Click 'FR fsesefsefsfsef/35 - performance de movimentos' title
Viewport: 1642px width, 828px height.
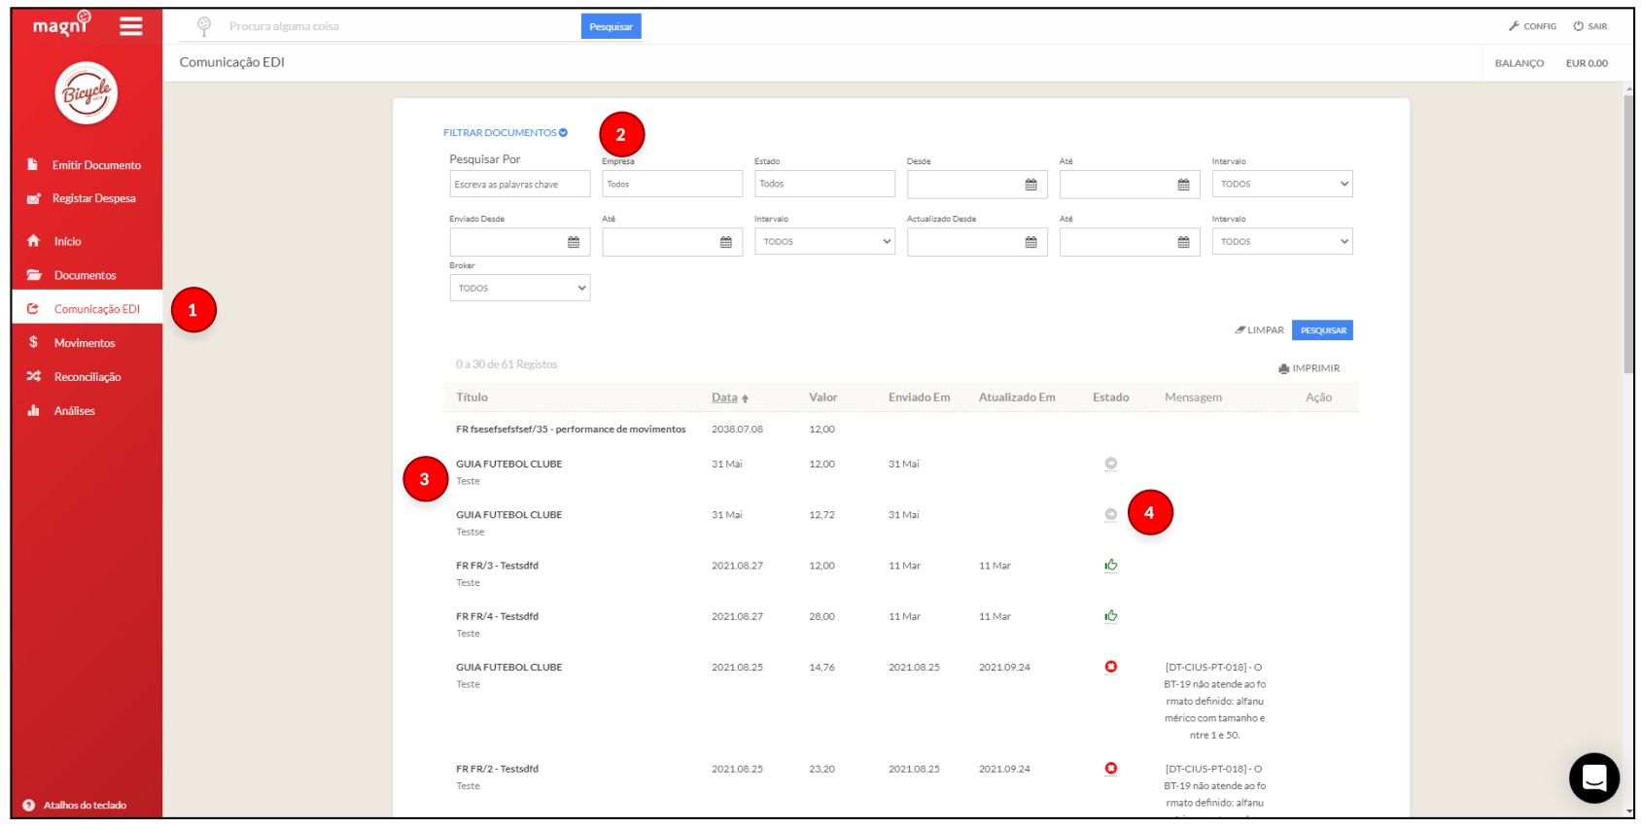571,429
